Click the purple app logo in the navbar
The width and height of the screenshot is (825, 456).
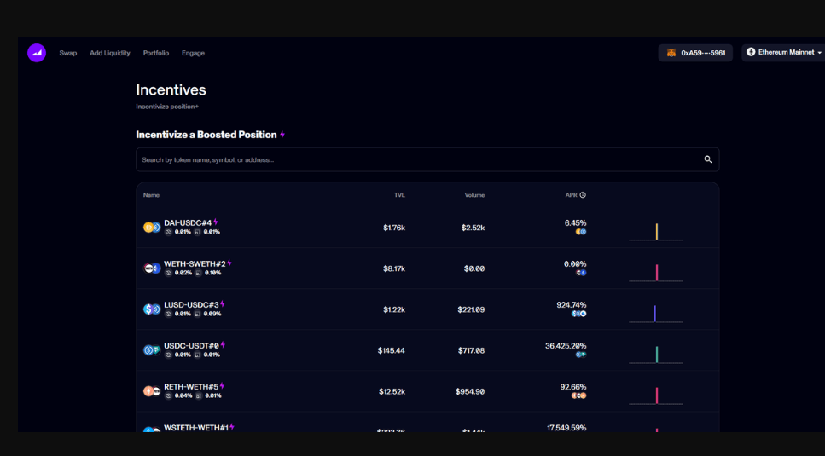[x=37, y=53]
